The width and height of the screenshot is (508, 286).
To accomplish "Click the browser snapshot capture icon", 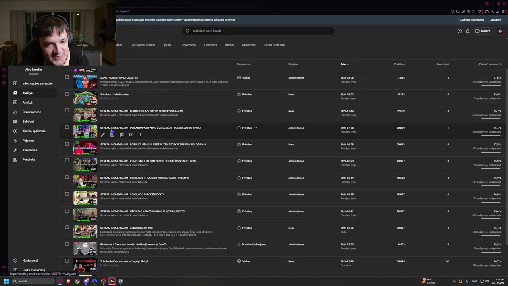I will point(458,12).
